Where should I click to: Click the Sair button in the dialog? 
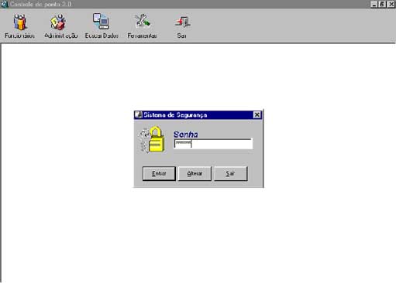click(x=231, y=173)
